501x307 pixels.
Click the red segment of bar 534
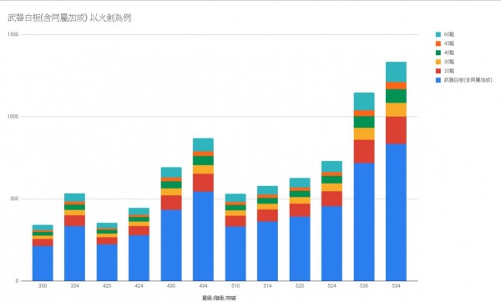coord(396,130)
